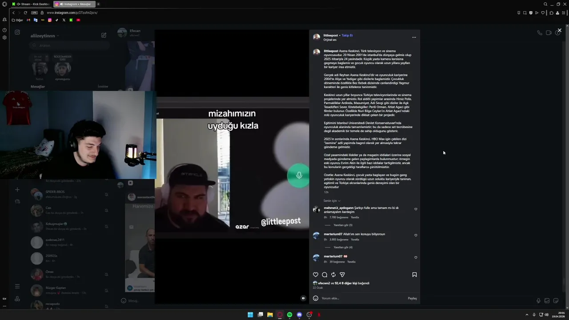Repost using the circular arrows icon
Viewport: 569px width, 320px height.
click(333, 275)
